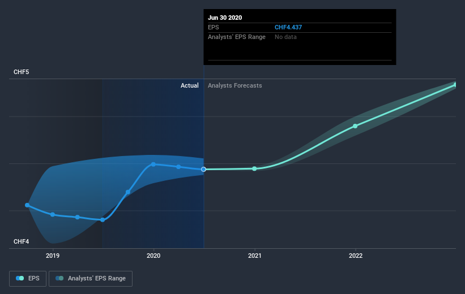Image resolution: width=465 pixels, height=294 pixels.
Task: Select the EPS peak data point at 2020
Action: tap(153, 165)
